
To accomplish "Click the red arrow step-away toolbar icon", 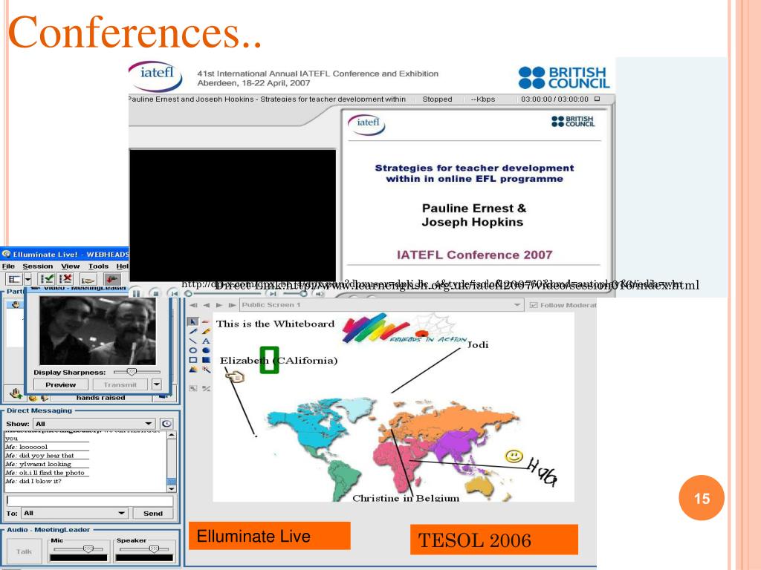I will pos(112,279).
